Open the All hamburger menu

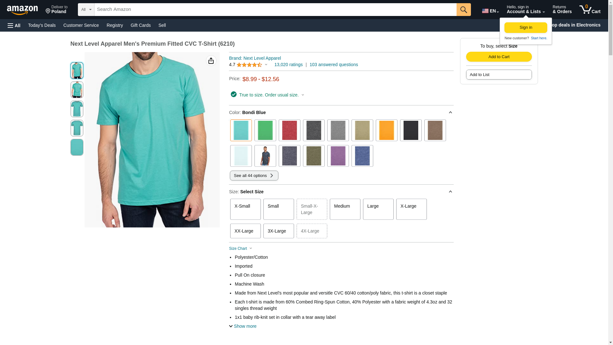[x=14, y=26]
